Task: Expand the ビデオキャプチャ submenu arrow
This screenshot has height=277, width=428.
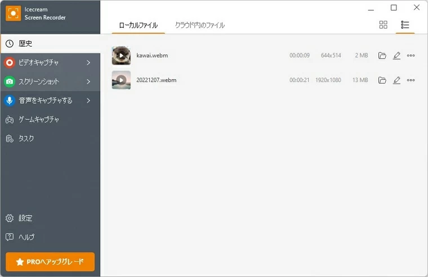Action: point(88,62)
